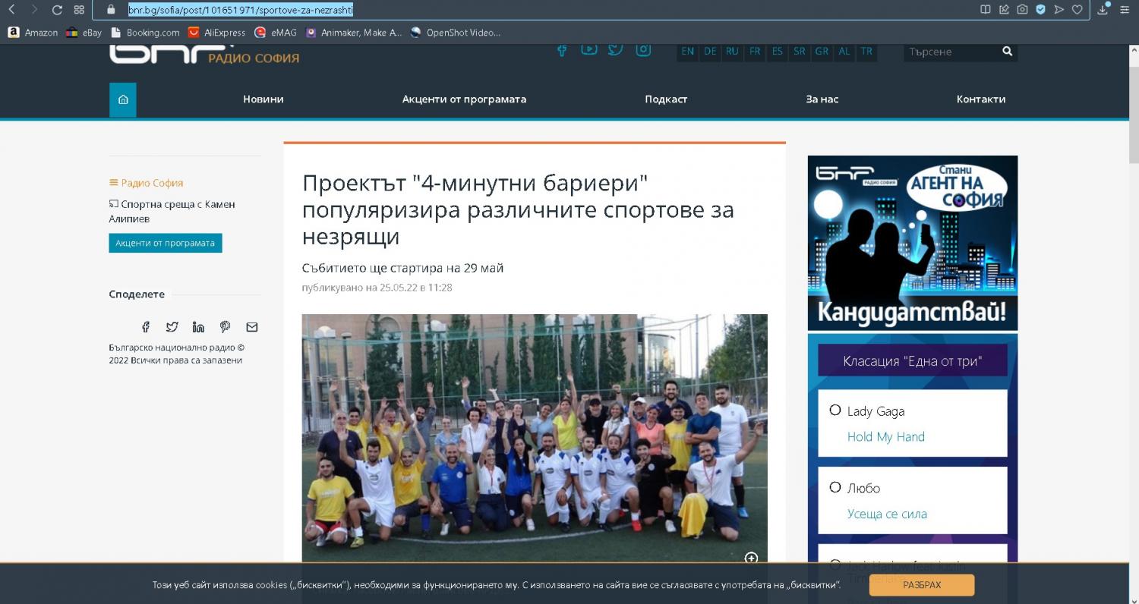
Task: Switch site language to ES
Action: [x=777, y=52]
